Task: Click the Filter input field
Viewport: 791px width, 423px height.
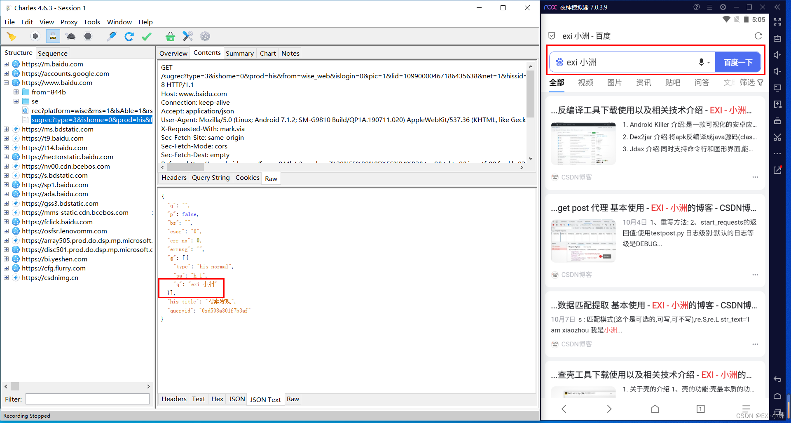Action: pyautogui.click(x=87, y=399)
